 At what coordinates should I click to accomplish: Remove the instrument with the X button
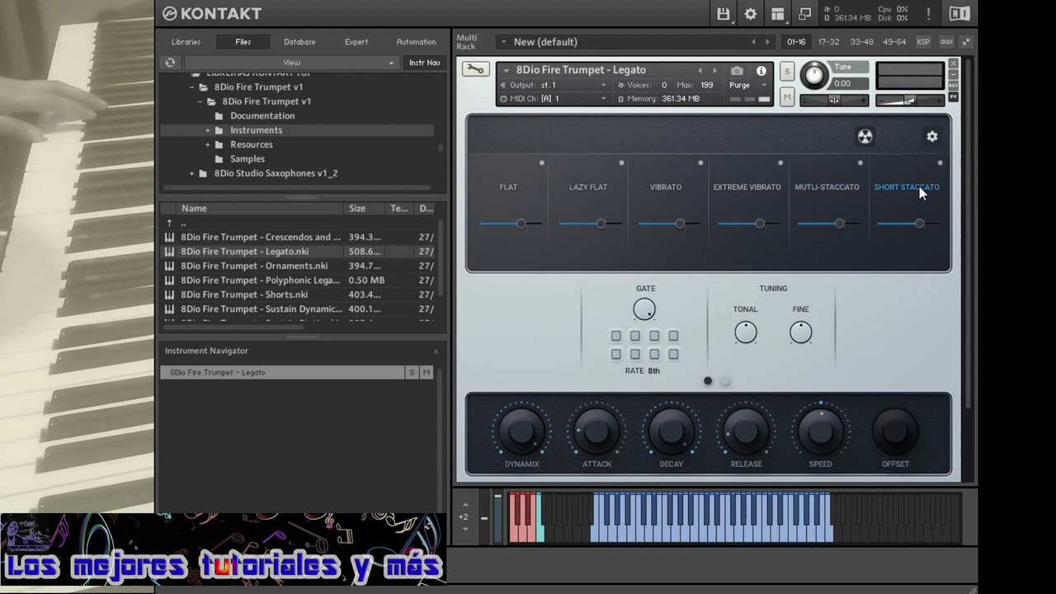click(954, 64)
